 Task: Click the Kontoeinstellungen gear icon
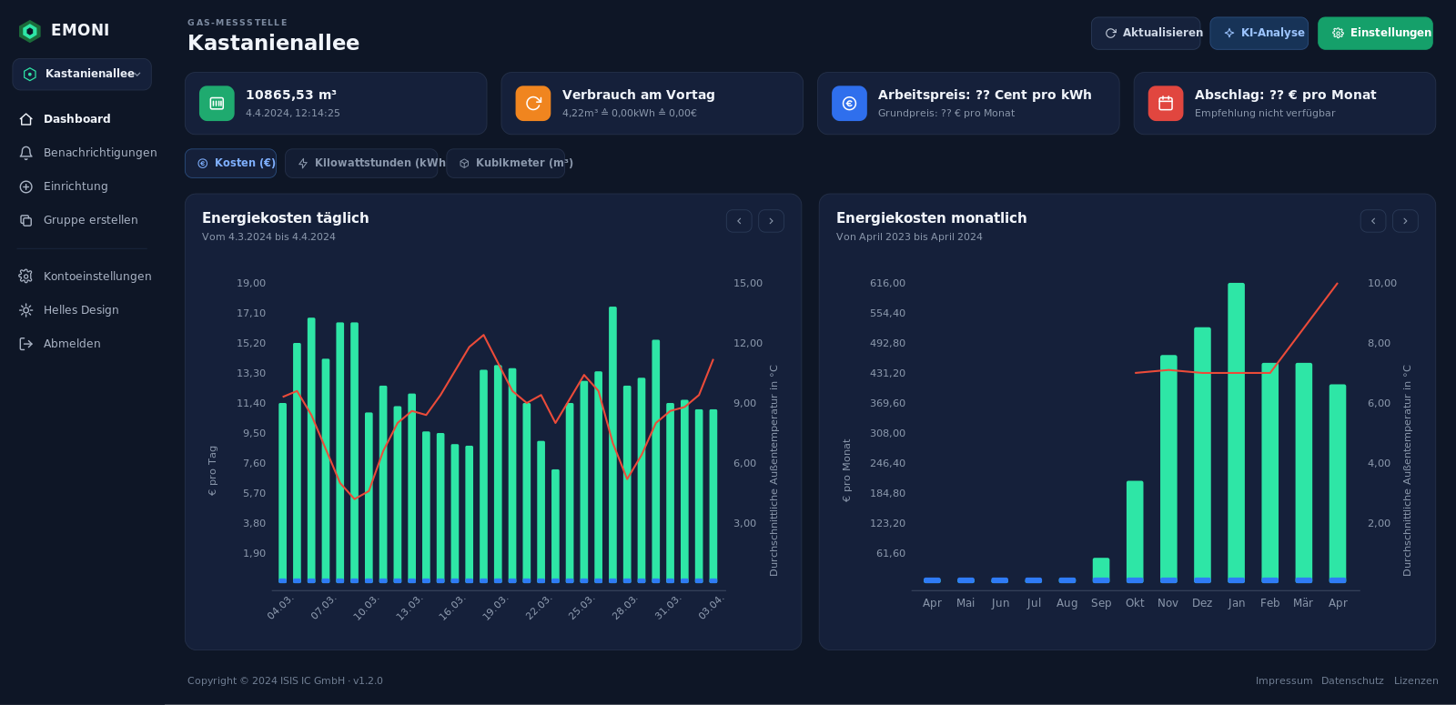click(x=26, y=277)
